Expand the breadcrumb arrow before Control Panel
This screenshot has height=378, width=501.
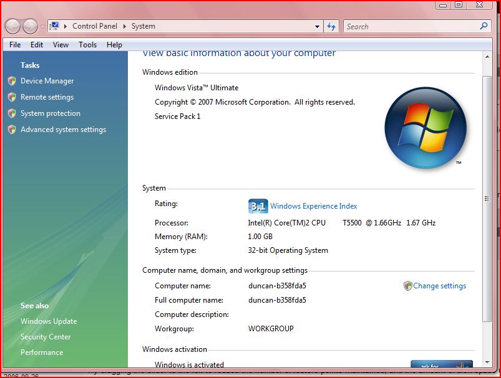[x=66, y=26]
